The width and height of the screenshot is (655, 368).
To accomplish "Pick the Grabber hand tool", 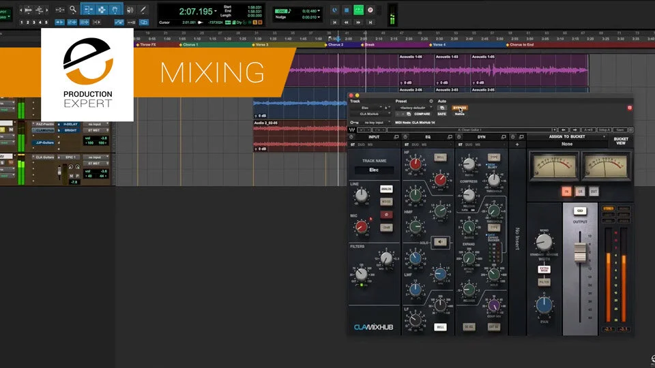I will click(115, 9).
